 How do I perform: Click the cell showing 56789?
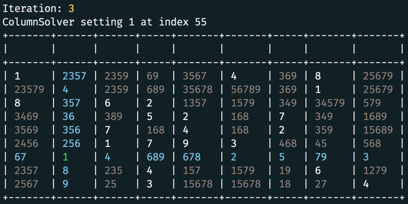(x=246, y=89)
